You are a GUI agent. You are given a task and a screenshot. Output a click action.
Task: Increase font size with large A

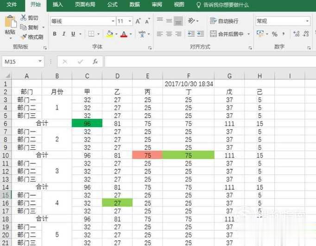click(x=138, y=21)
